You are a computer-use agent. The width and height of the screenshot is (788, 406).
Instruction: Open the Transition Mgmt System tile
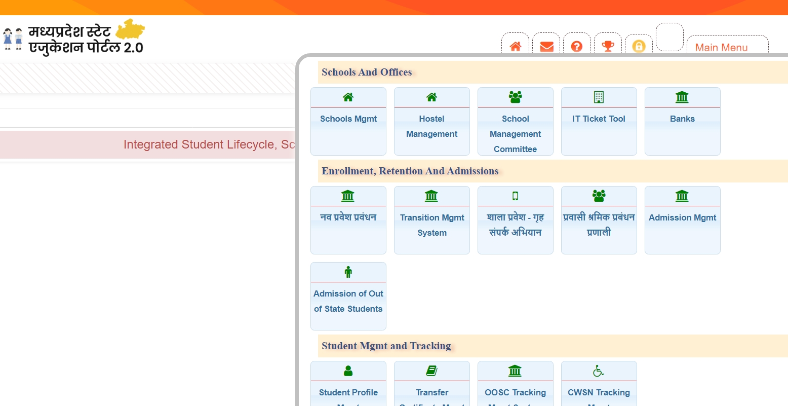tap(431, 220)
